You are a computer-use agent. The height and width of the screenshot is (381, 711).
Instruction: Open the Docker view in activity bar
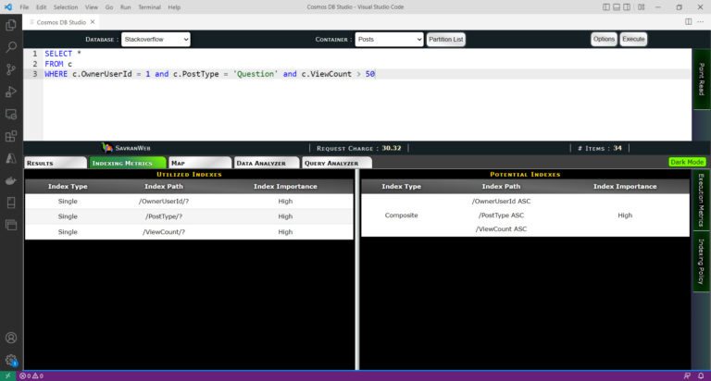pyautogui.click(x=11, y=180)
